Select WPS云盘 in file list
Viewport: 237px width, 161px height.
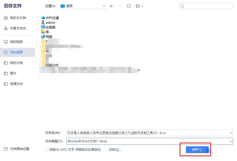coord(52,18)
